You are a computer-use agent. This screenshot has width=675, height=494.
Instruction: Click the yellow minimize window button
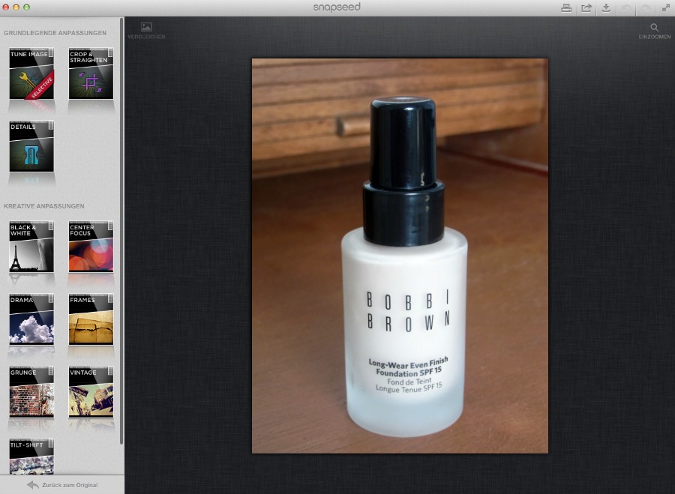point(16,7)
